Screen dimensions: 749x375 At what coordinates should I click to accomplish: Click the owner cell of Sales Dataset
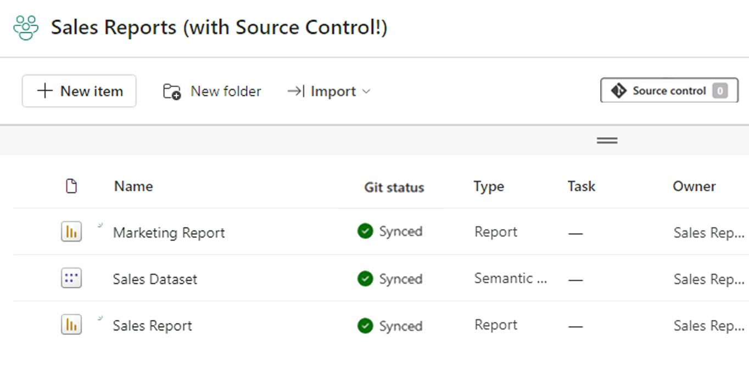coord(709,279)
